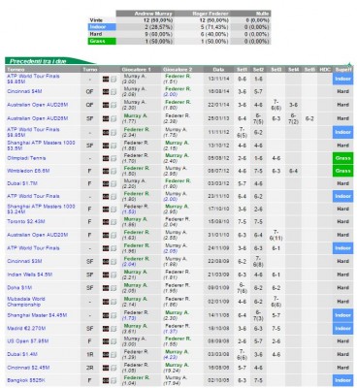Click Hard surface label in Dubai $1.4M row

342,355
